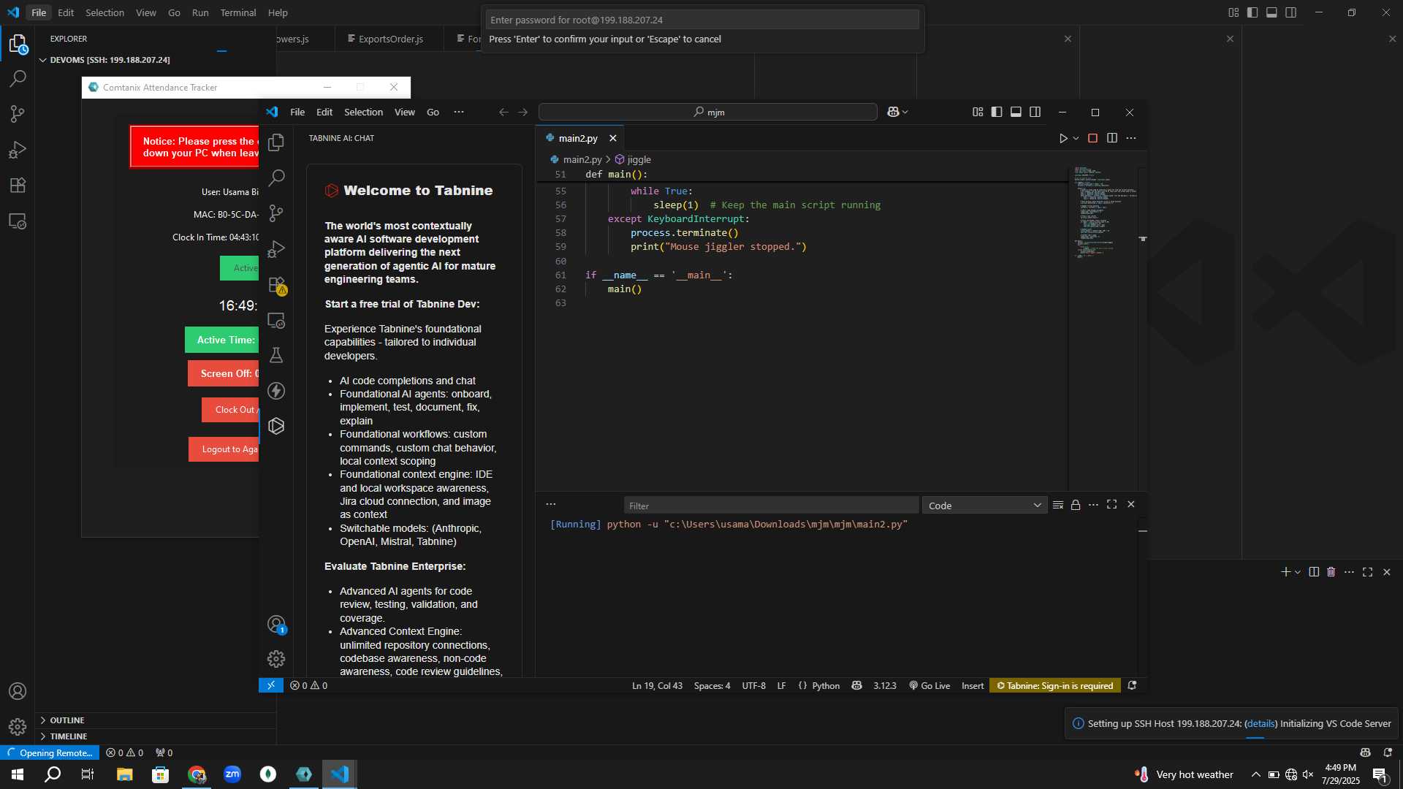
Task: Open Manage gear in front VS Code
Action: tap(276, 659)
